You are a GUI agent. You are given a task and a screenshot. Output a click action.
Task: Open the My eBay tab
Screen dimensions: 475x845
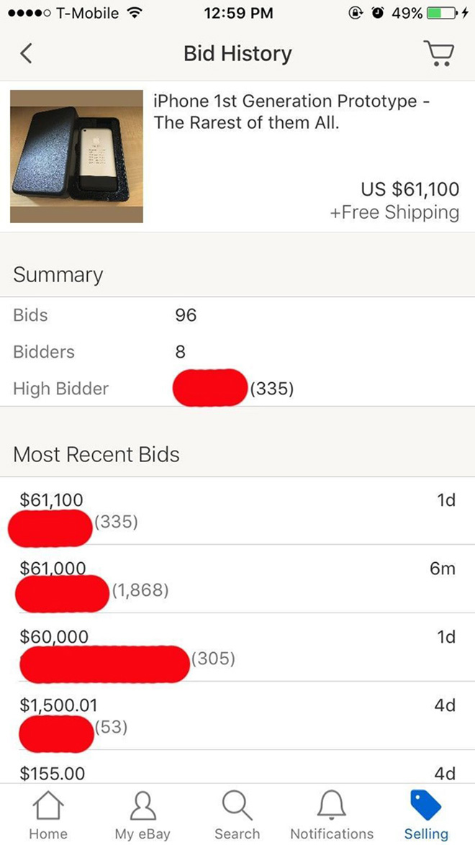[142, 813]
